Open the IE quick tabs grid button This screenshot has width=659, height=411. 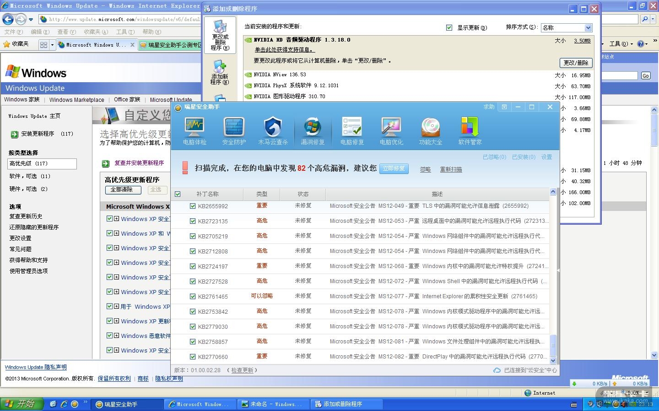click(43, 45)
